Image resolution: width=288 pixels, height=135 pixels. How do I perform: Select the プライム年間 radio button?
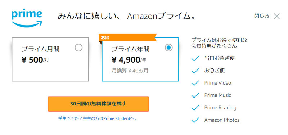pos(168,48)
